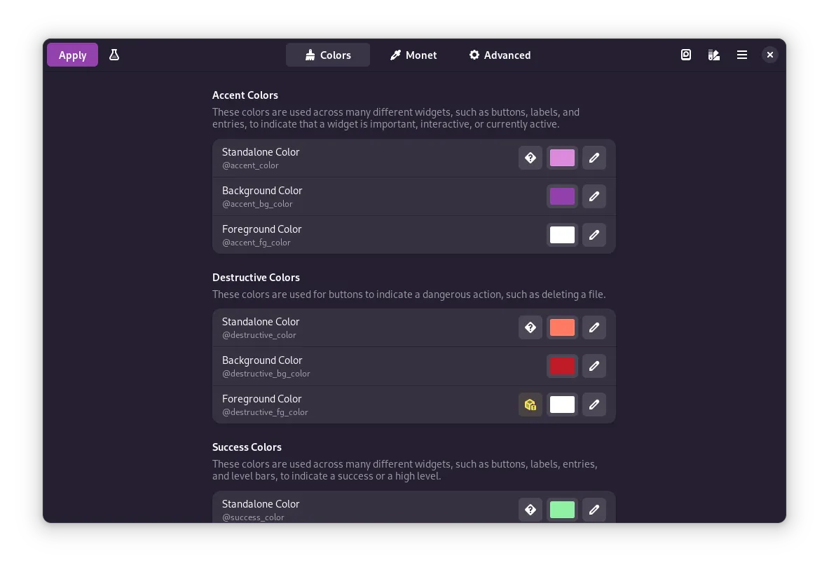Toggle the question-mark badge on Standalone Accent Color
The width and height of the screenshot is (829, 570).
530,158
